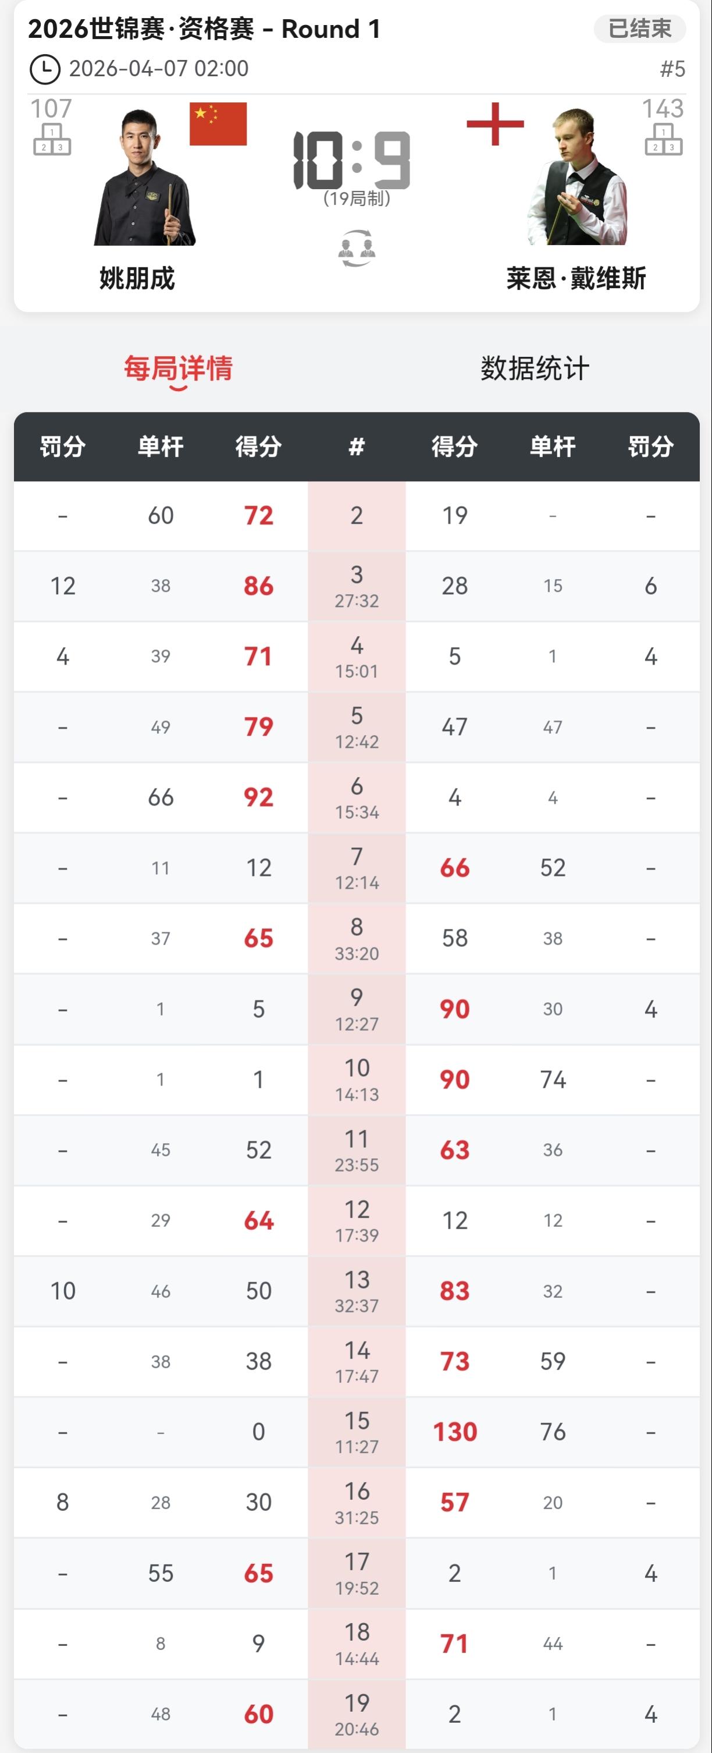712x1753 pixels.
Task: Click the England flag icon
Action: click(x=495, y=124)
